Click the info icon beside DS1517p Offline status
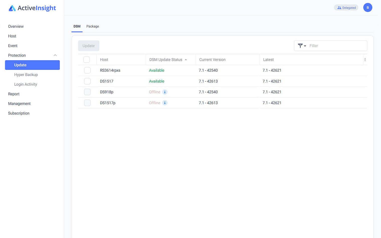 165,103
